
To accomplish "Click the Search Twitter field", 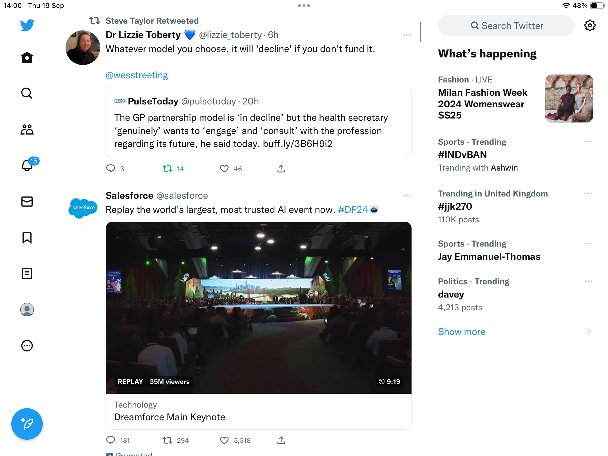I will point(506,26).
